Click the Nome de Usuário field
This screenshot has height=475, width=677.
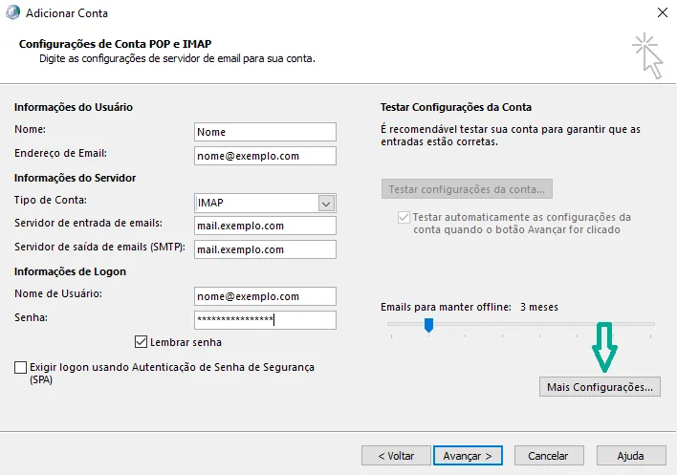click(x=265, y=296)
